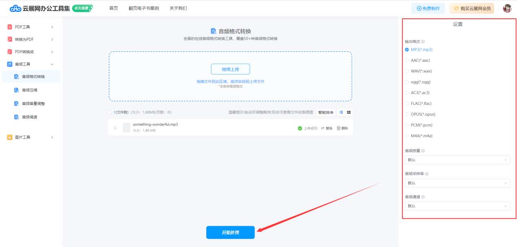517x247 pixels.
Task: Open 关于我们 in top navigation
Action: [178, 8]
